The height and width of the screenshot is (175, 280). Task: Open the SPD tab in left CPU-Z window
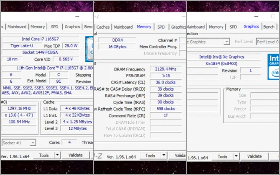point(54,27)
